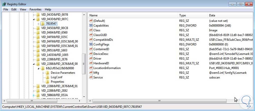Open the Help menu
The height and width of the screenshot is (111, 255).
coord(48,9)
